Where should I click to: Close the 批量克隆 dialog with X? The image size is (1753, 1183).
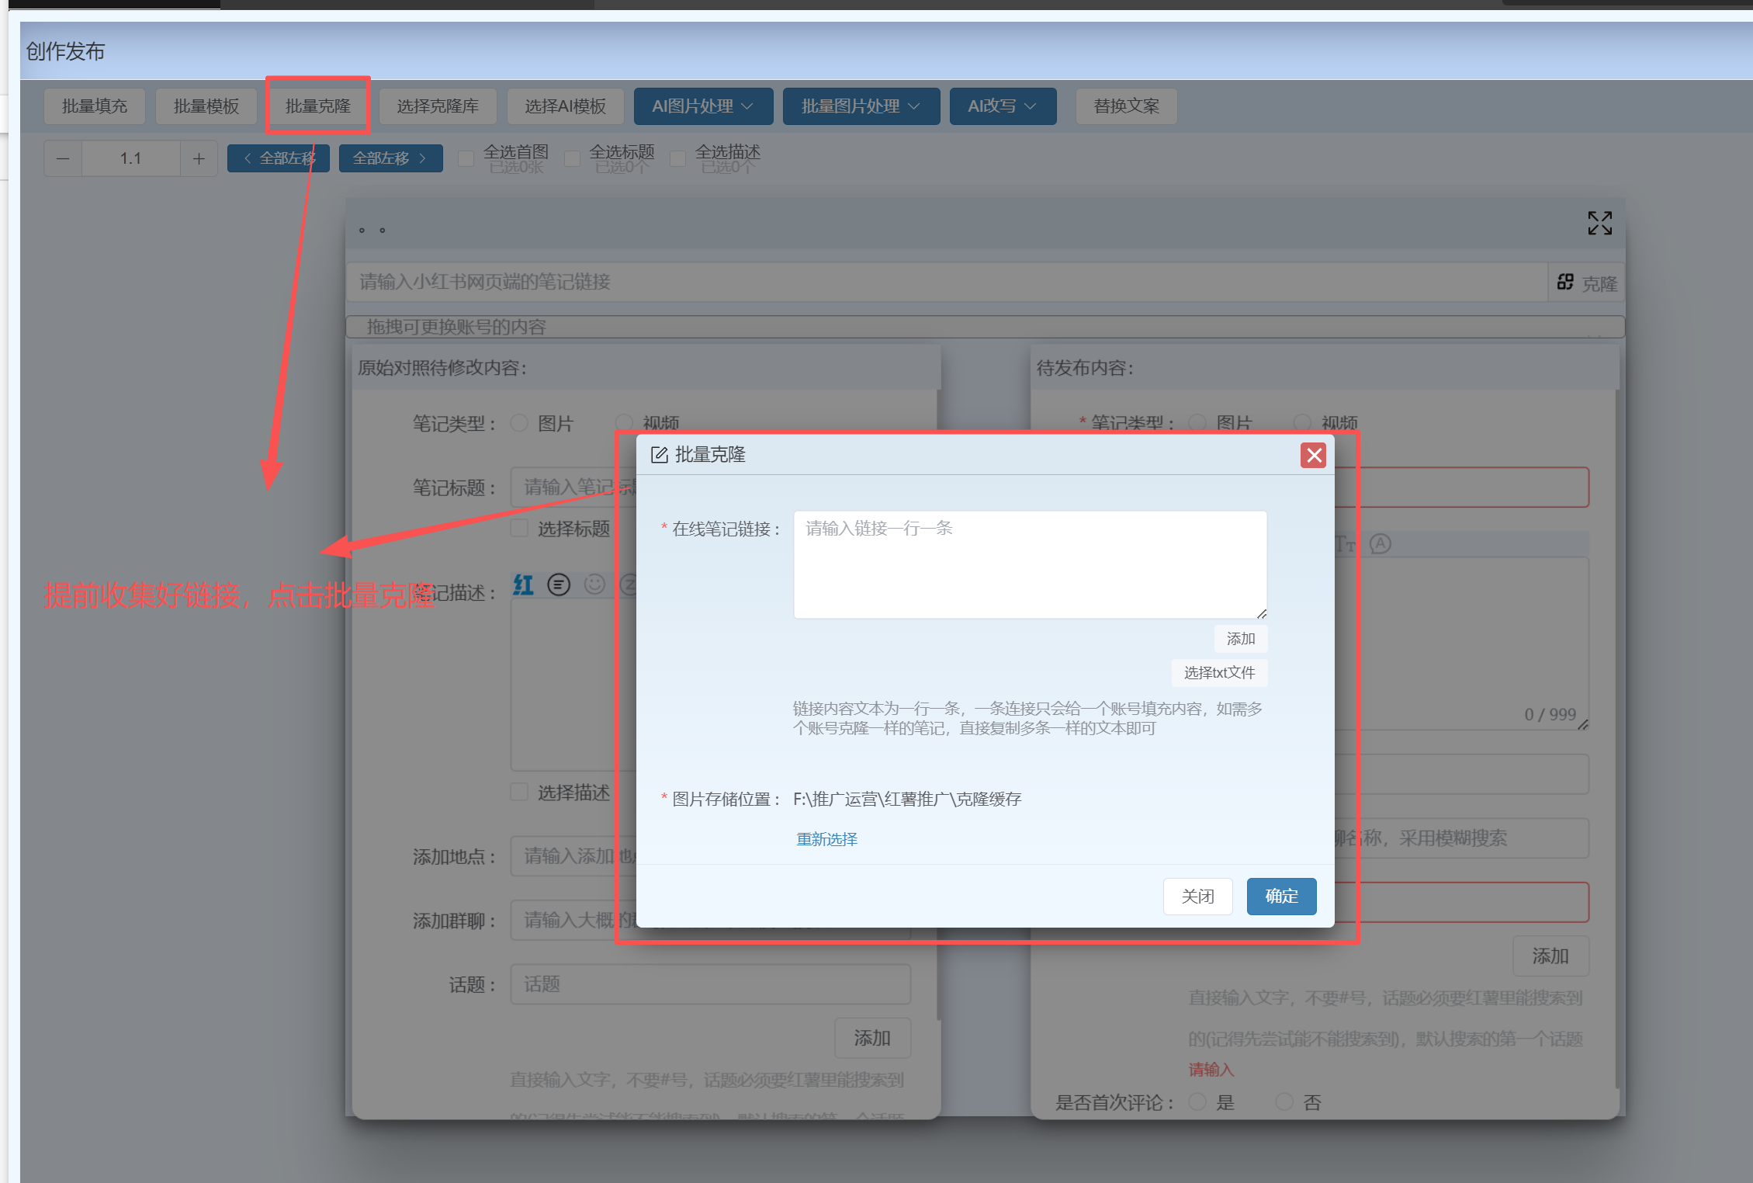(1313, 456)
